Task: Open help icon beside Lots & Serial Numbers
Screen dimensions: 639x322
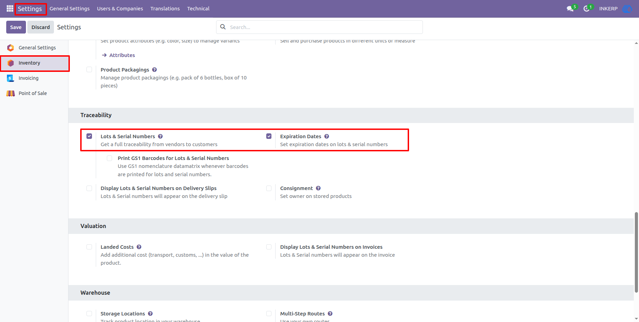Action: (160, 136)
